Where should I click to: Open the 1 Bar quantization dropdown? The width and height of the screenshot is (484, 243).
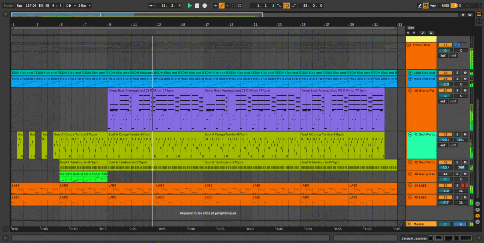[x=84, y=6]
